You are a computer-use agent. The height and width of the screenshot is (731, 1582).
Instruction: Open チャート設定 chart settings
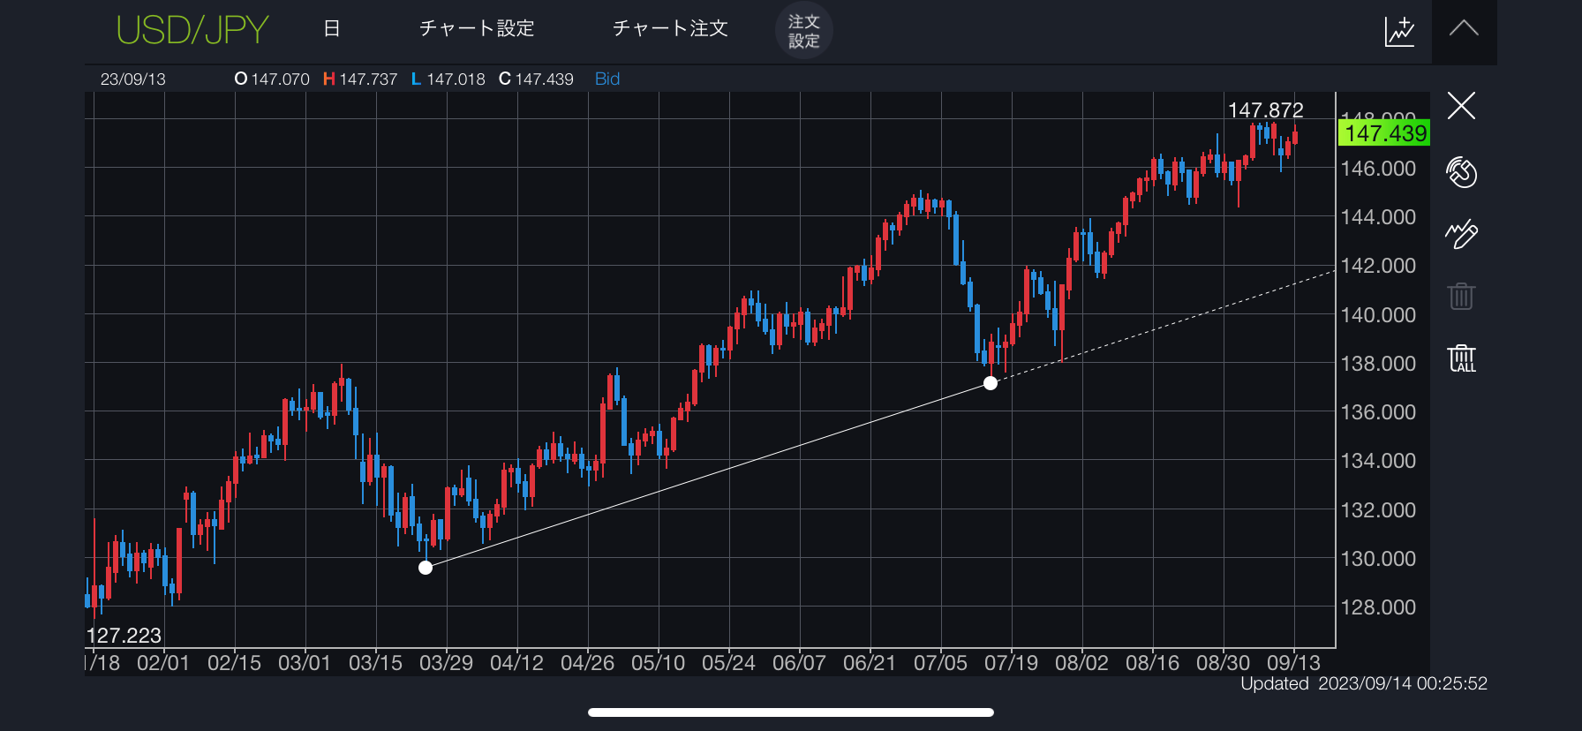[x=477, y=29]
